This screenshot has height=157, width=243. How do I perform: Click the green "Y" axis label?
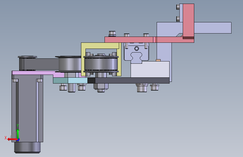coord(18,125)
